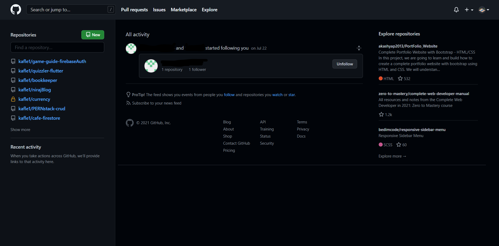Click Explore more link
The image size is (499, 246).
(392, 156)
